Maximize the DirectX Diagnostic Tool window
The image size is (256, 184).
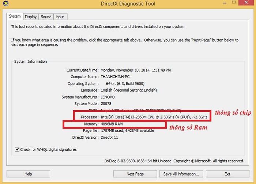click(234, 3)
